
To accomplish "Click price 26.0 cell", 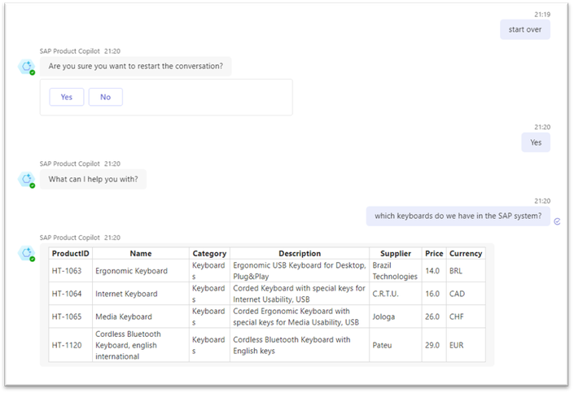I will pos(434,317).
